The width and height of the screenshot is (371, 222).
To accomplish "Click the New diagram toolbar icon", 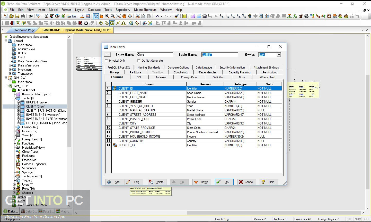I will click(6, 16).
